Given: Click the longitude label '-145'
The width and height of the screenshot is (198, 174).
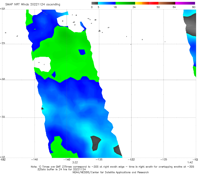Looking at the screenshot, I should pos(35,160).
